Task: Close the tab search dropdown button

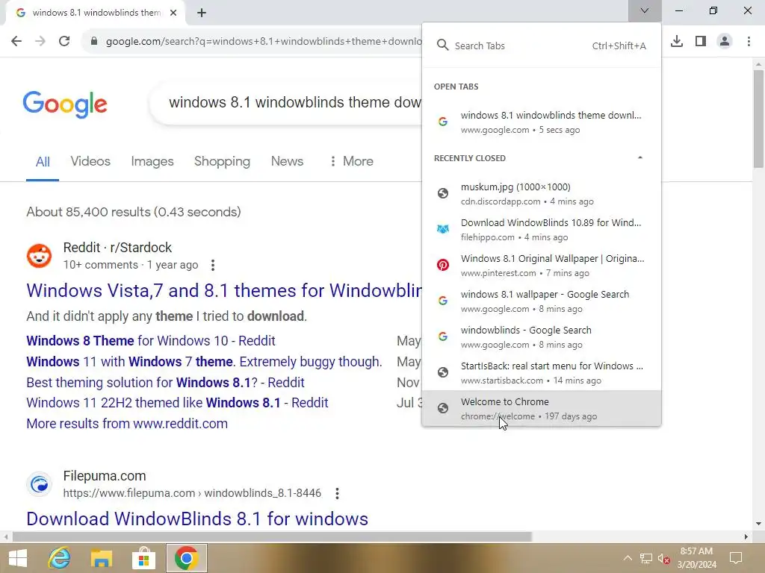Action: (x=645, y=10)
